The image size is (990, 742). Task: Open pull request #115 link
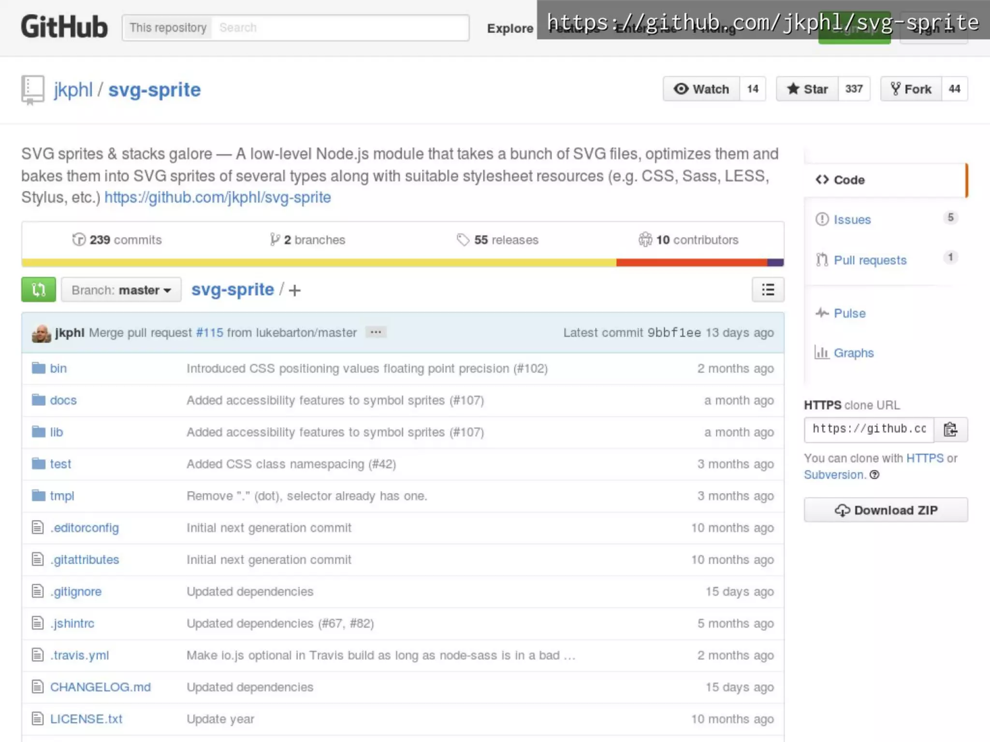point(209,333)
